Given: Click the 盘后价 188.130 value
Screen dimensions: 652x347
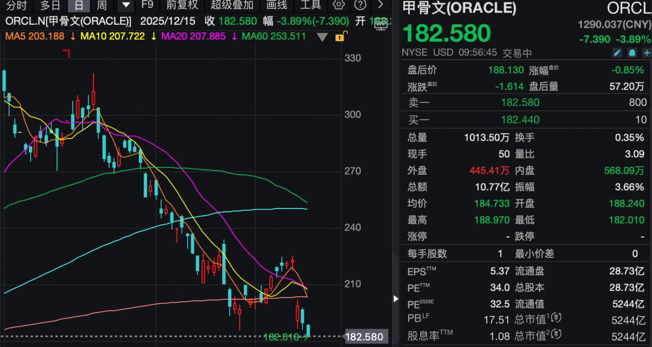Looking at the screenshot, I should [506, 70].
